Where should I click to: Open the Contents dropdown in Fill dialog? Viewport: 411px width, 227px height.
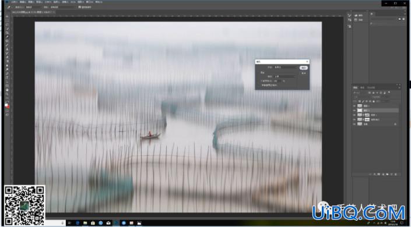(x=286, y=68)
